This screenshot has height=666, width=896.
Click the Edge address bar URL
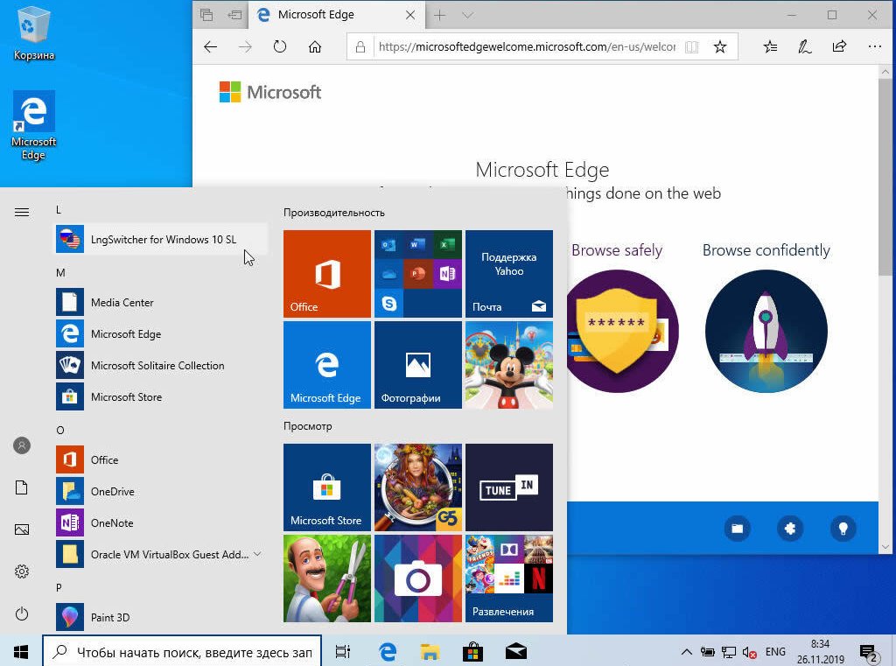(x=527, y=47)
